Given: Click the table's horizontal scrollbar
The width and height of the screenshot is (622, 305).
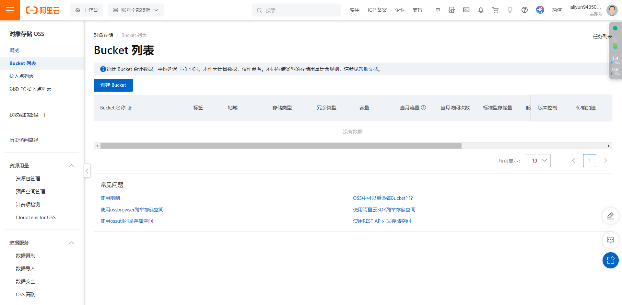Looking at the screenshot, I should pos(281,146).
